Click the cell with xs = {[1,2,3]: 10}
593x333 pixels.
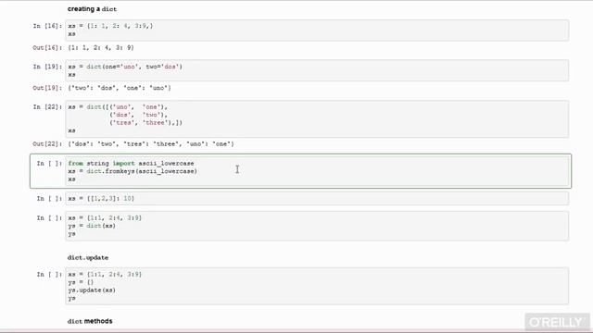coord(317,199)
